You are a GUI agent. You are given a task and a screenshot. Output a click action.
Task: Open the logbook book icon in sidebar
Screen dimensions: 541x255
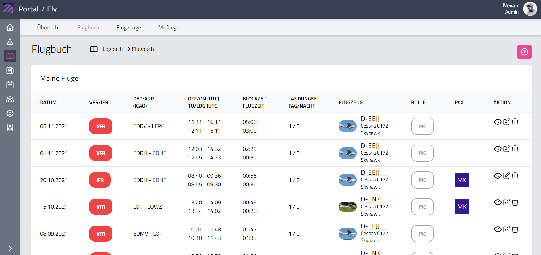[x=10, y=56]
